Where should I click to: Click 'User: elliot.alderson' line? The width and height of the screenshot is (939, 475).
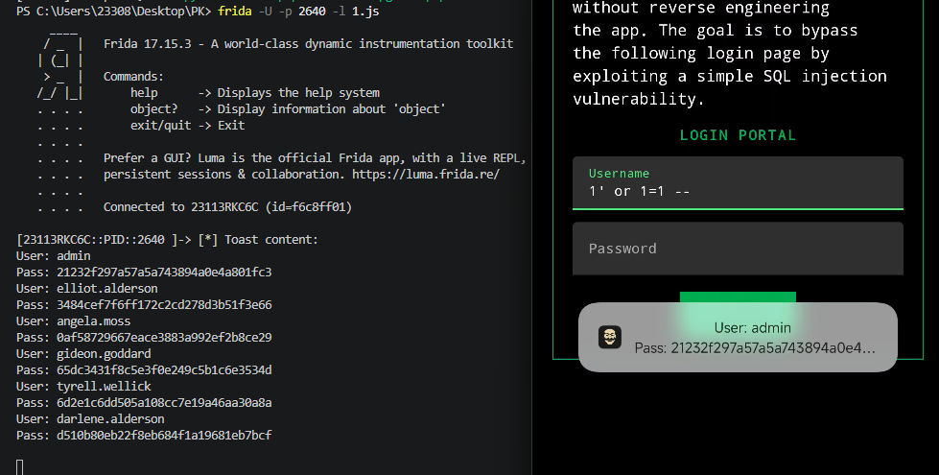pos(87,289)
